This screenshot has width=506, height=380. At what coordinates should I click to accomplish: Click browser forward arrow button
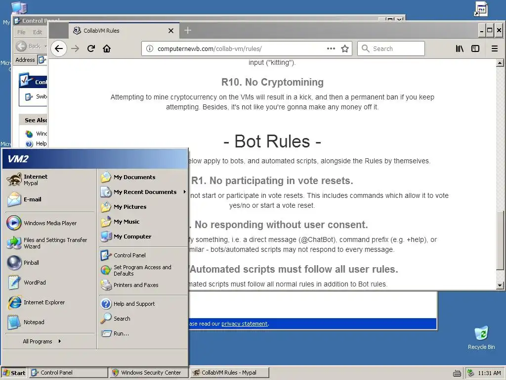75,49
